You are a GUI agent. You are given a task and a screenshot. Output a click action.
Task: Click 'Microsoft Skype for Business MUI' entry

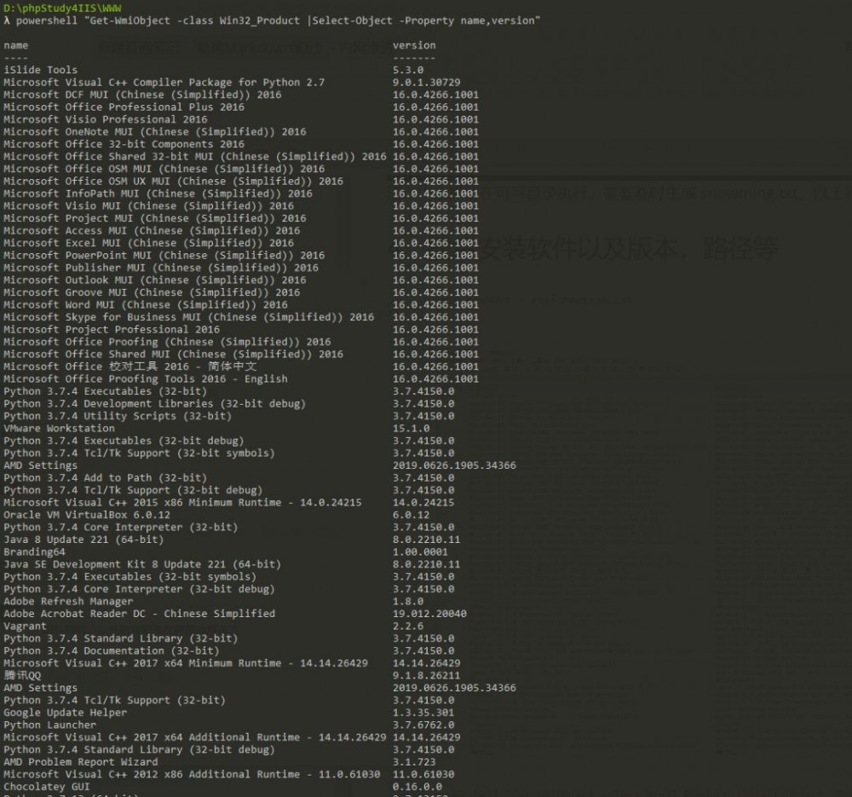189,317
